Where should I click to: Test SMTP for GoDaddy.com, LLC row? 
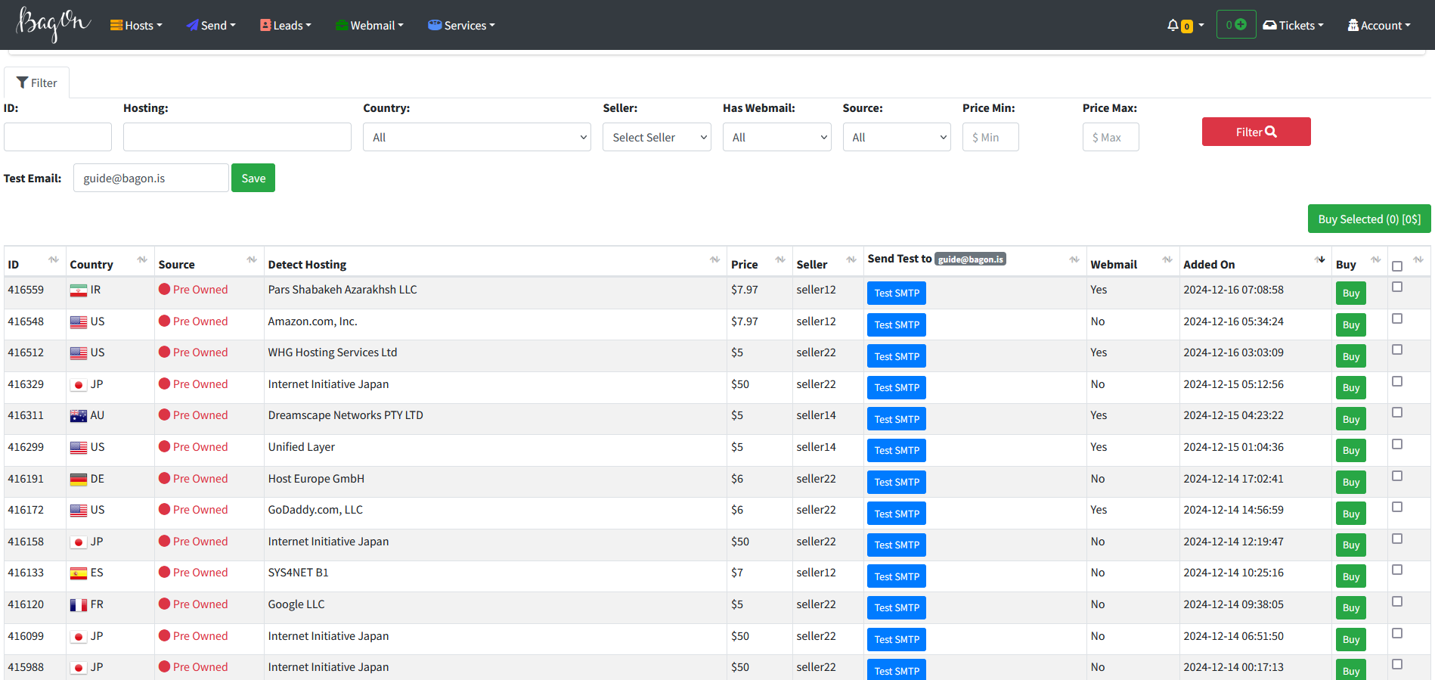(897, 514)
